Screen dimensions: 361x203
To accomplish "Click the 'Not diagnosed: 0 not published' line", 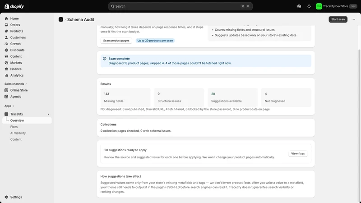I will 185,109.
